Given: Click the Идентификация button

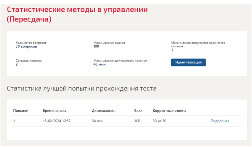Looking at the screenshot, I should tap(188, 62).
